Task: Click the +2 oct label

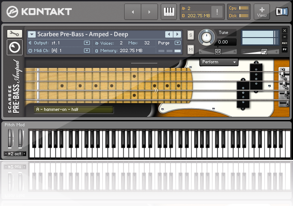Action: click(14, 154)
